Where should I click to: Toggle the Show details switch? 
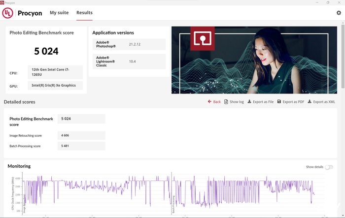coord(328,167)
